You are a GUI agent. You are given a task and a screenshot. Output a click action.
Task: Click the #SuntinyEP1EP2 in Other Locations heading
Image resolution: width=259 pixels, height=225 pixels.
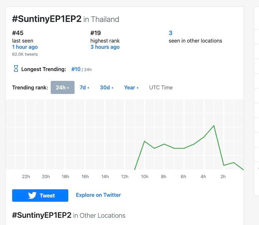click(69, 215)
